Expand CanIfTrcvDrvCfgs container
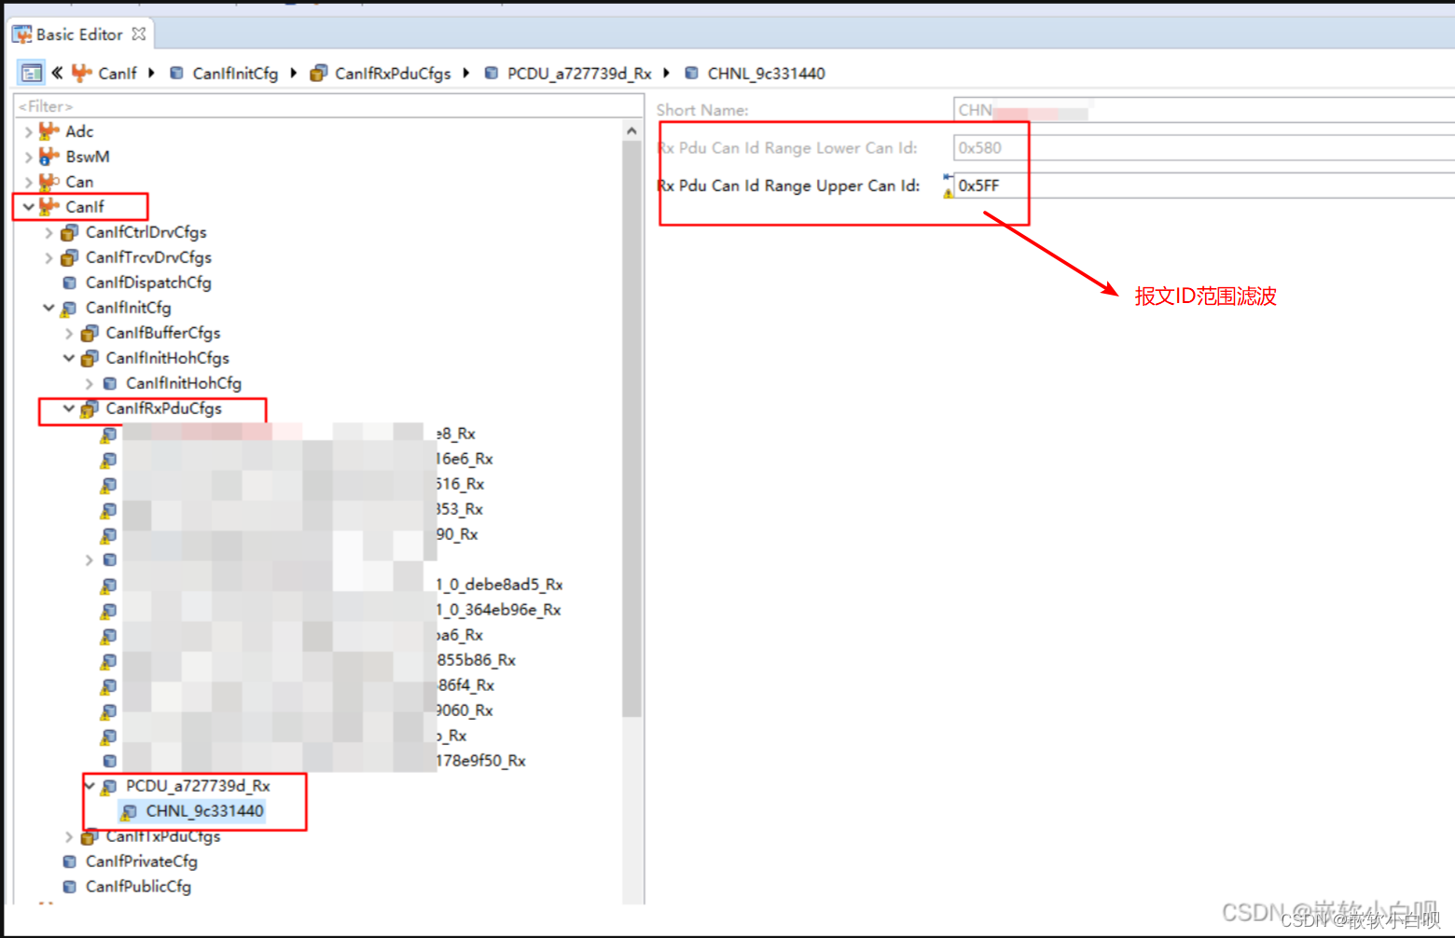Viewport: 1455px width, 938px height. coord(48,257)
